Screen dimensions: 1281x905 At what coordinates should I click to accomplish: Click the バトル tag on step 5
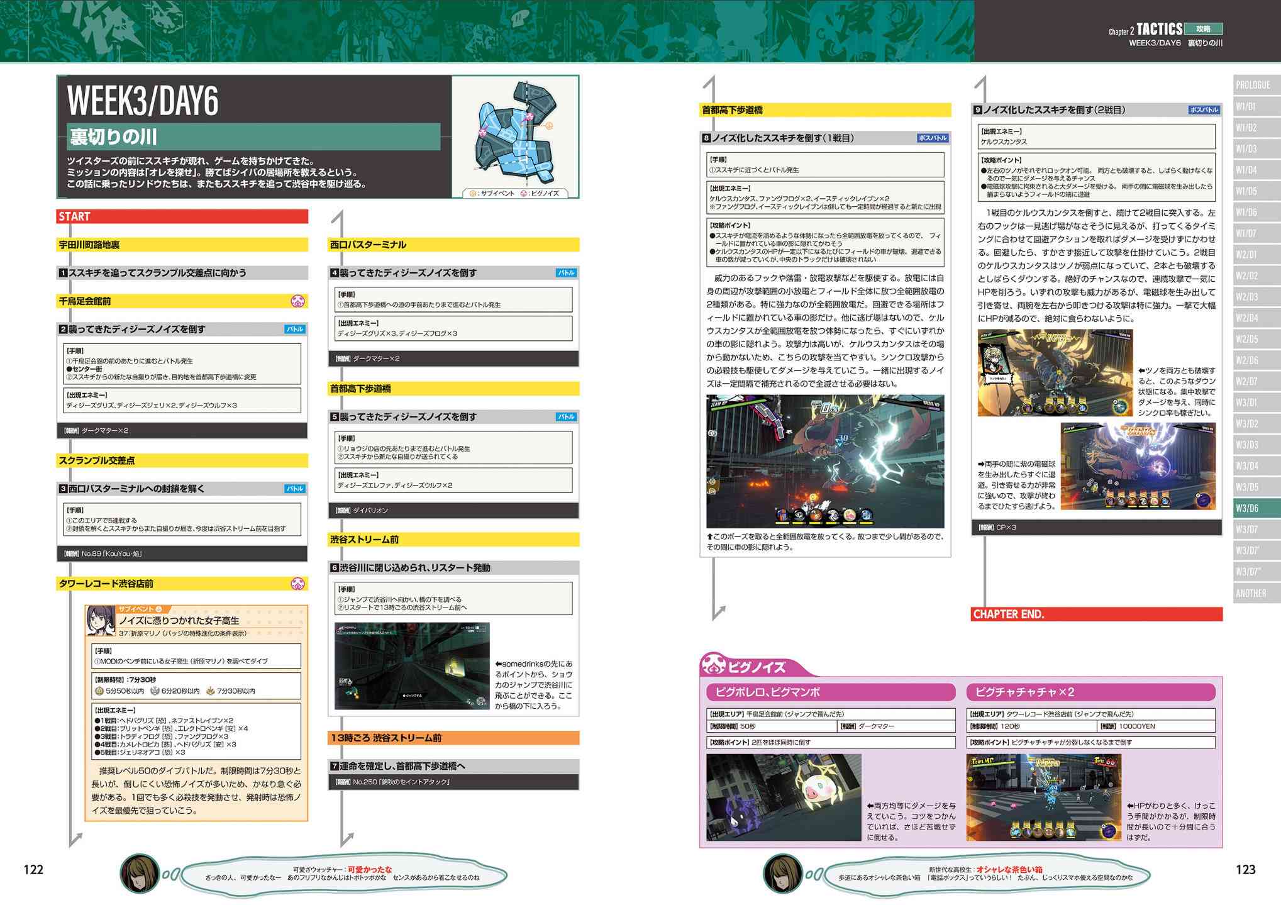click(x=566, y=417)
